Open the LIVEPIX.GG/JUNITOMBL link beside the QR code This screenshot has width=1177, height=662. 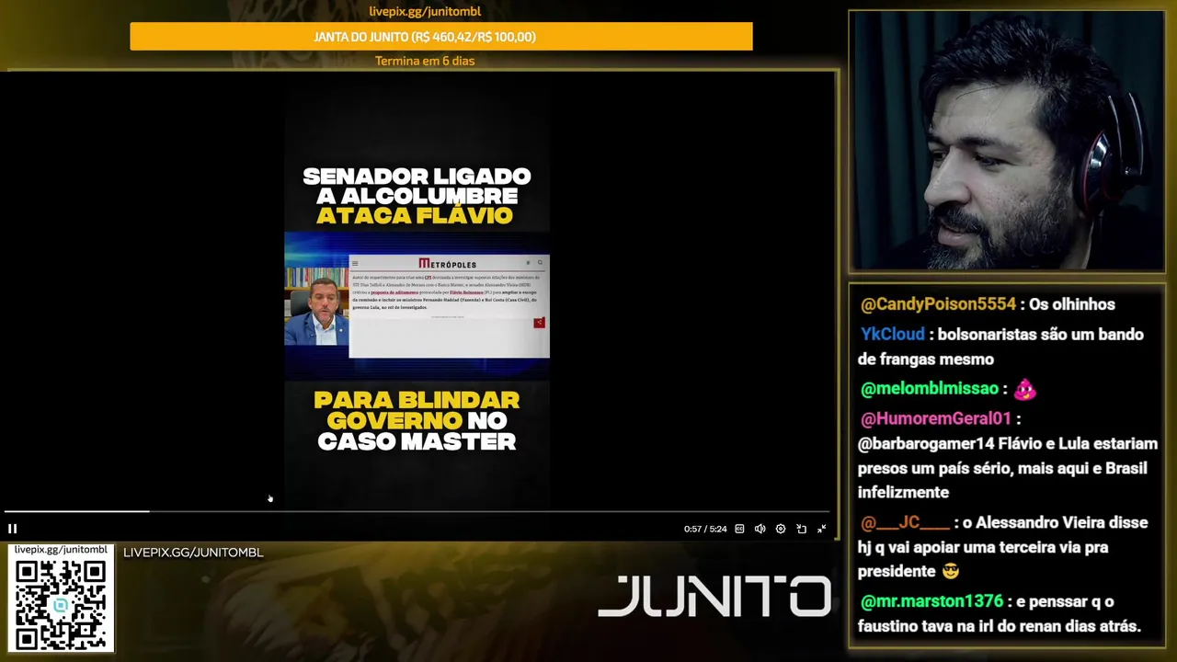pyautogui.click(x=193, y=553)
